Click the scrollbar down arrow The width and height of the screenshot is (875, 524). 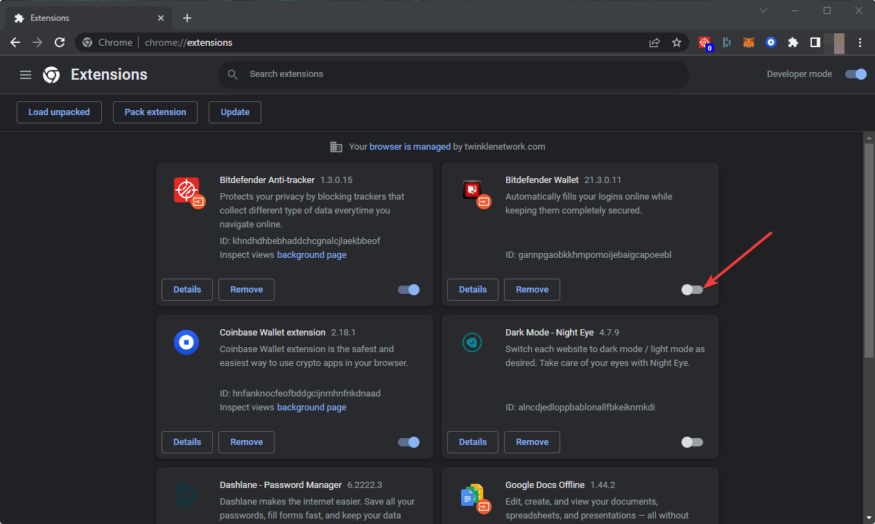click(869, 518)
